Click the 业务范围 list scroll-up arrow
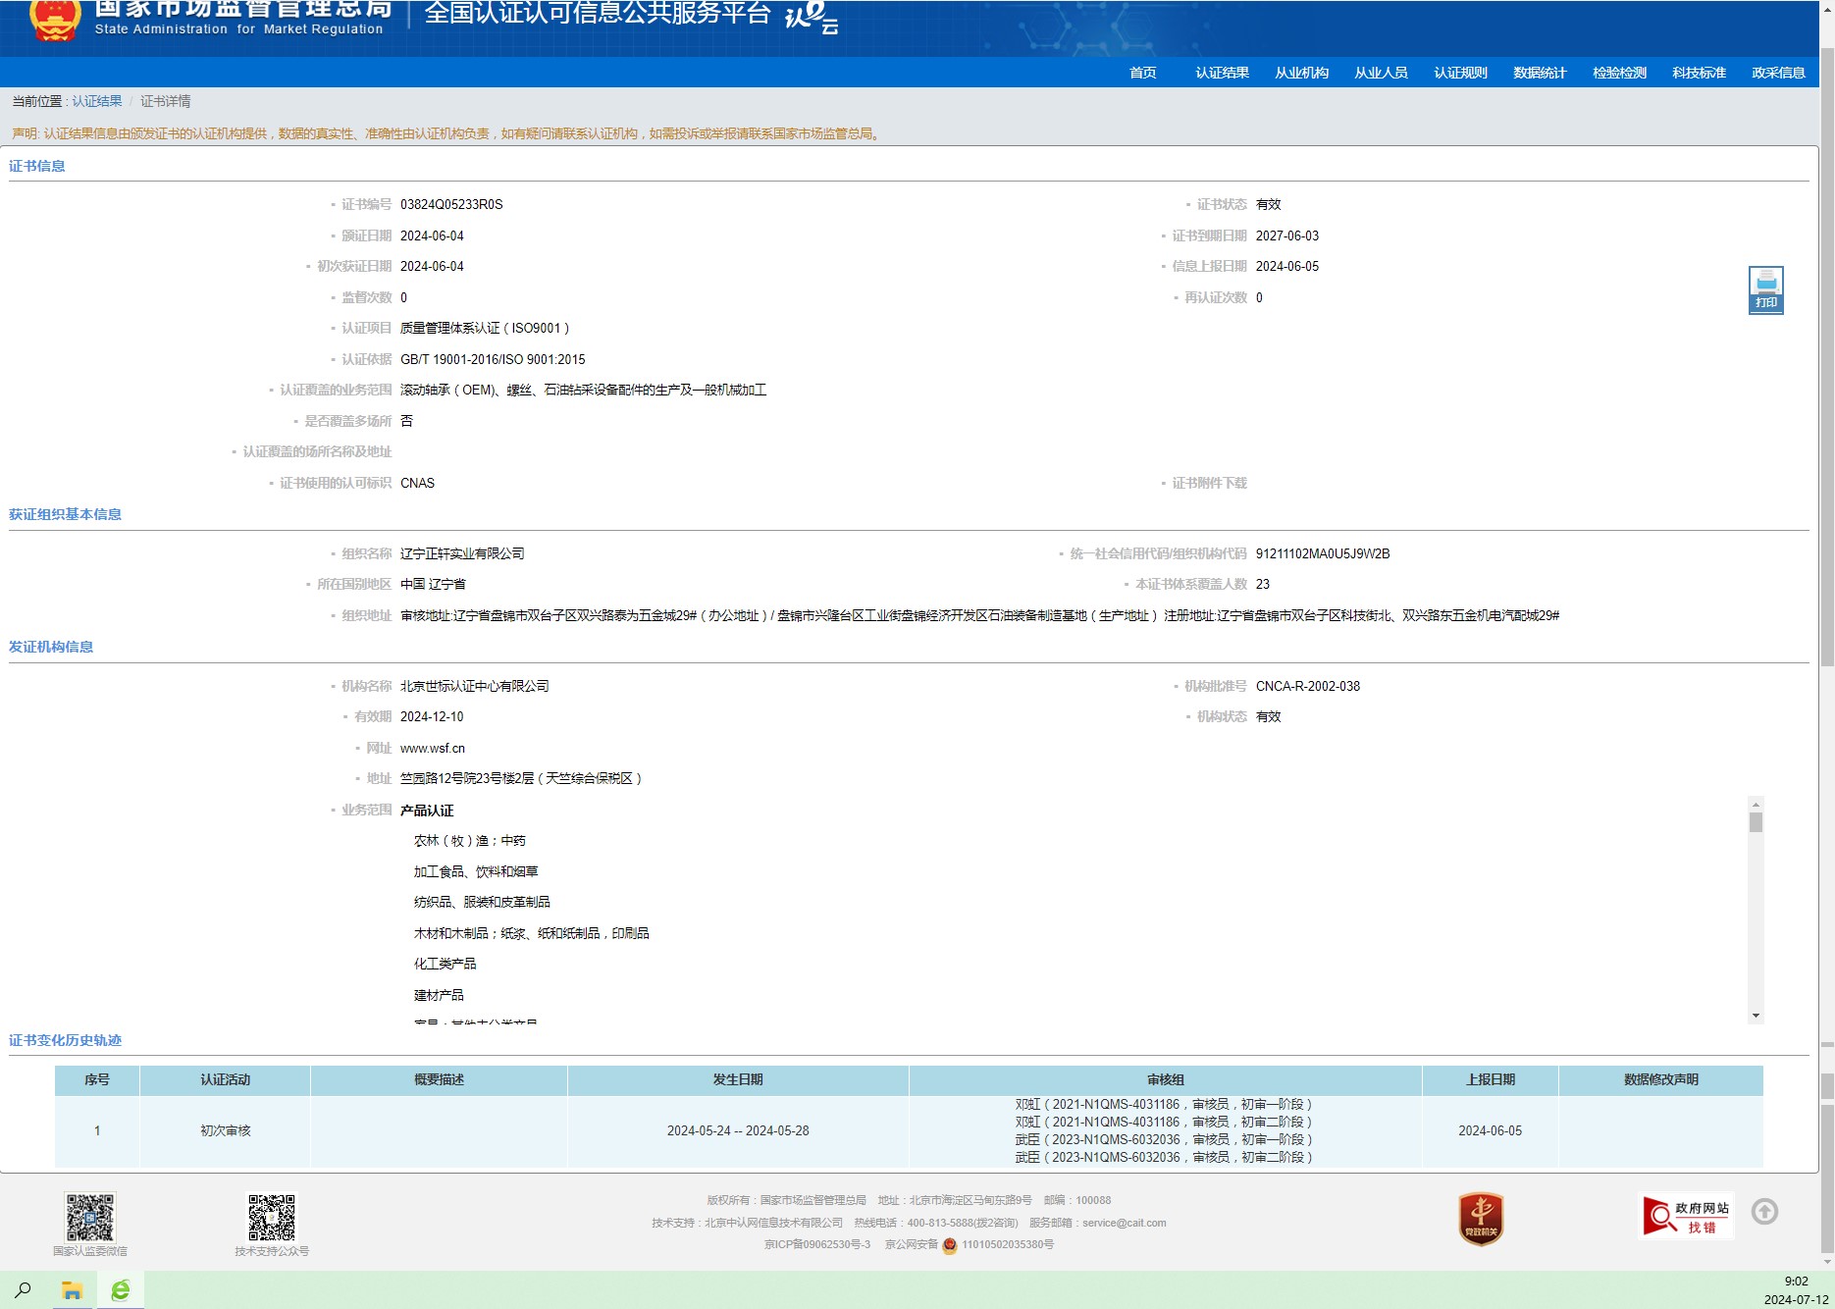Viewport: 1835px width, 1309px height. tap(1756, 804)
